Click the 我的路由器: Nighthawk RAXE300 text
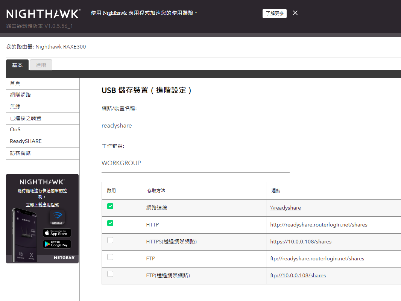This screenshot has width=401, height=301. coord(46,47)
